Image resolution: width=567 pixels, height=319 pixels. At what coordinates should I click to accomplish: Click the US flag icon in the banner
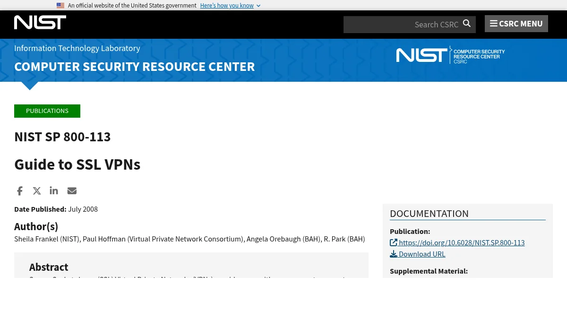60,6
